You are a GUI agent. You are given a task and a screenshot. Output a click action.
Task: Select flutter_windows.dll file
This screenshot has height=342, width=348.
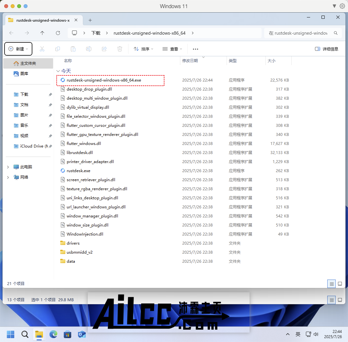pos(84,144)
